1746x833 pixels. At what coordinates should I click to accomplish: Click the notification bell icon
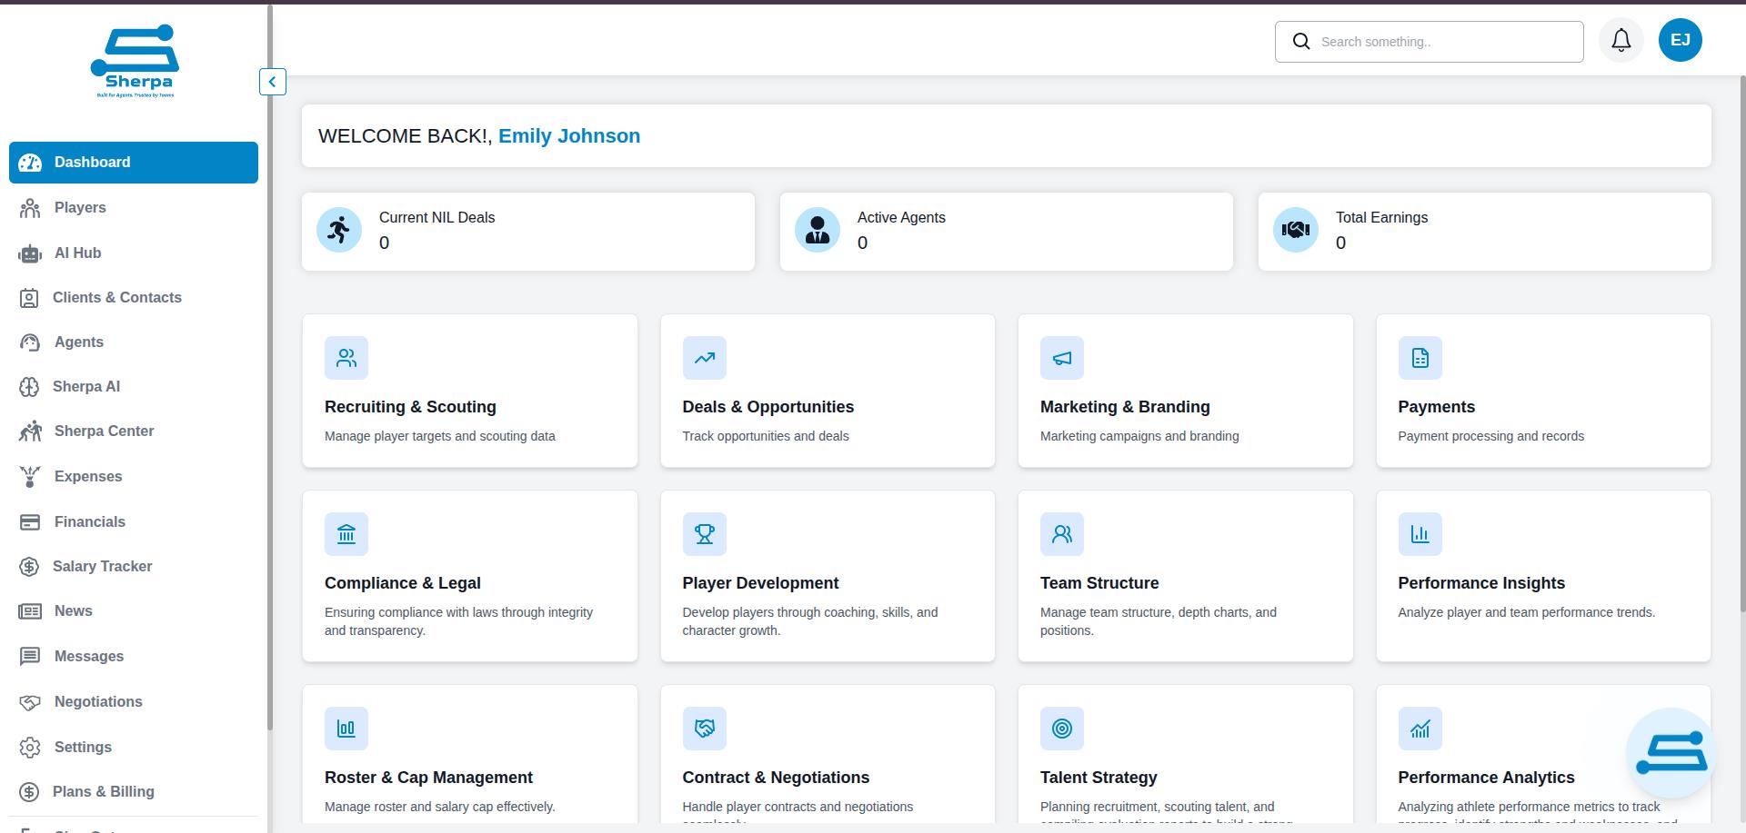click(1621, 40)
